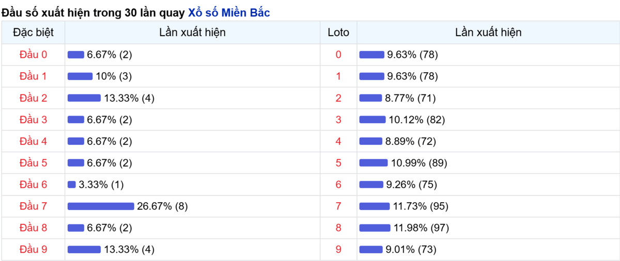Select Loto number 3 label
This screenshot has width=620, height=261.
pos(338,120)
